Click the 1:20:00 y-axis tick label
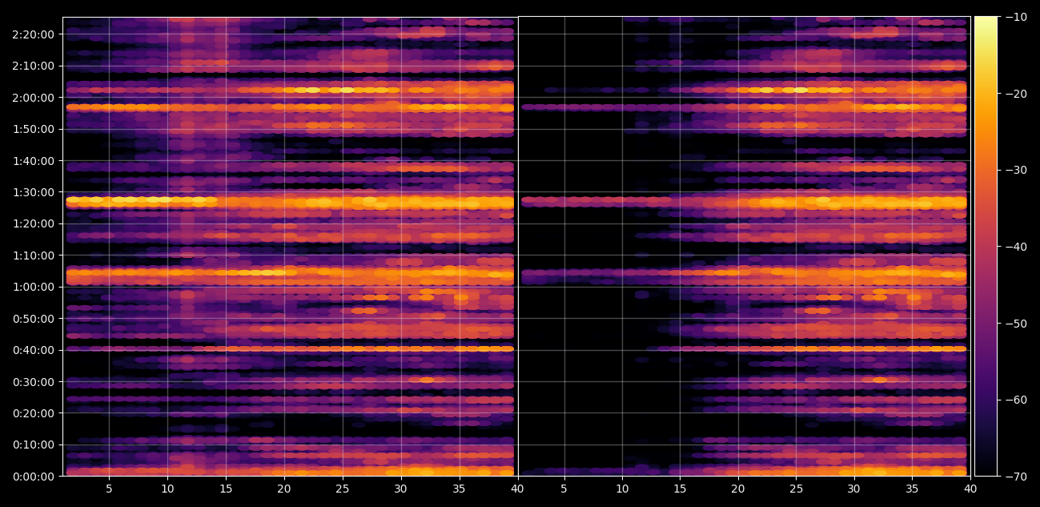The height and width of the screenshot is (507, 1040). [34, 223]
